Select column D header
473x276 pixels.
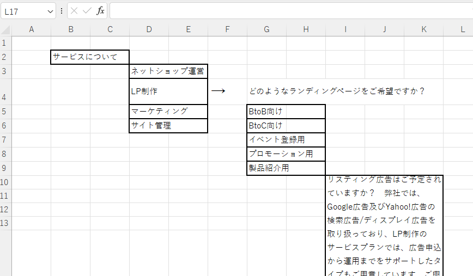149,29
